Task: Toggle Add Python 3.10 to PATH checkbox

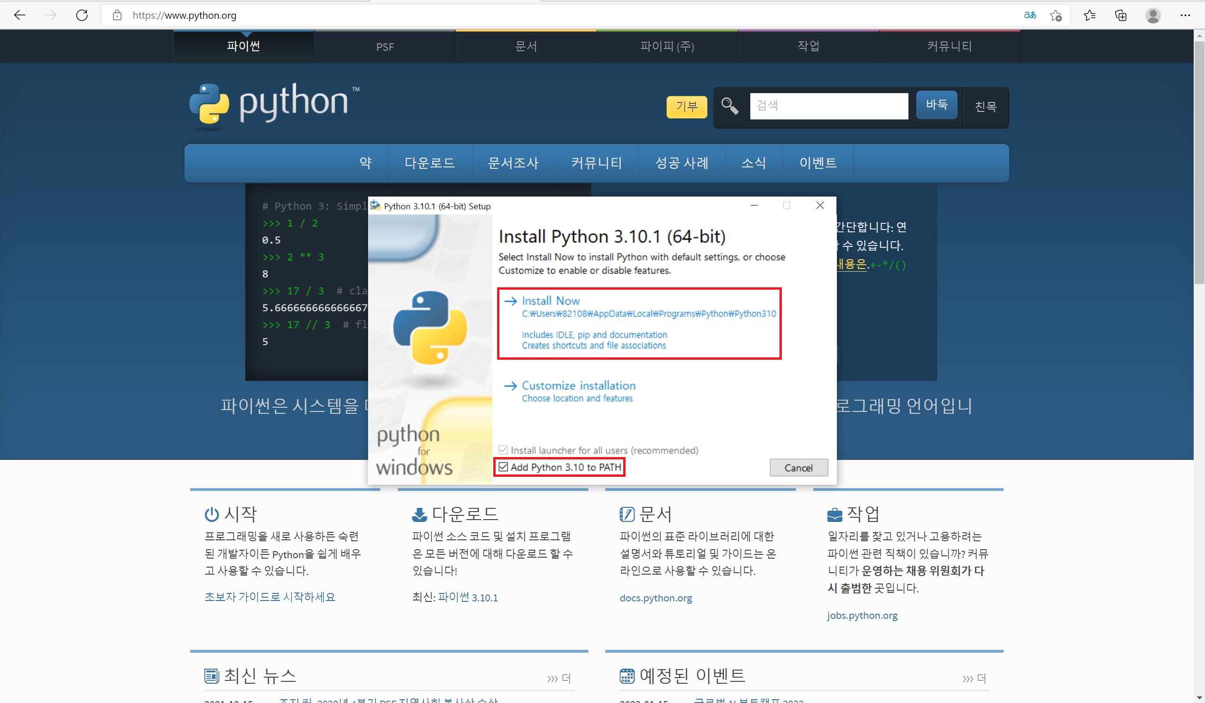Action: [x=503, y=467]
